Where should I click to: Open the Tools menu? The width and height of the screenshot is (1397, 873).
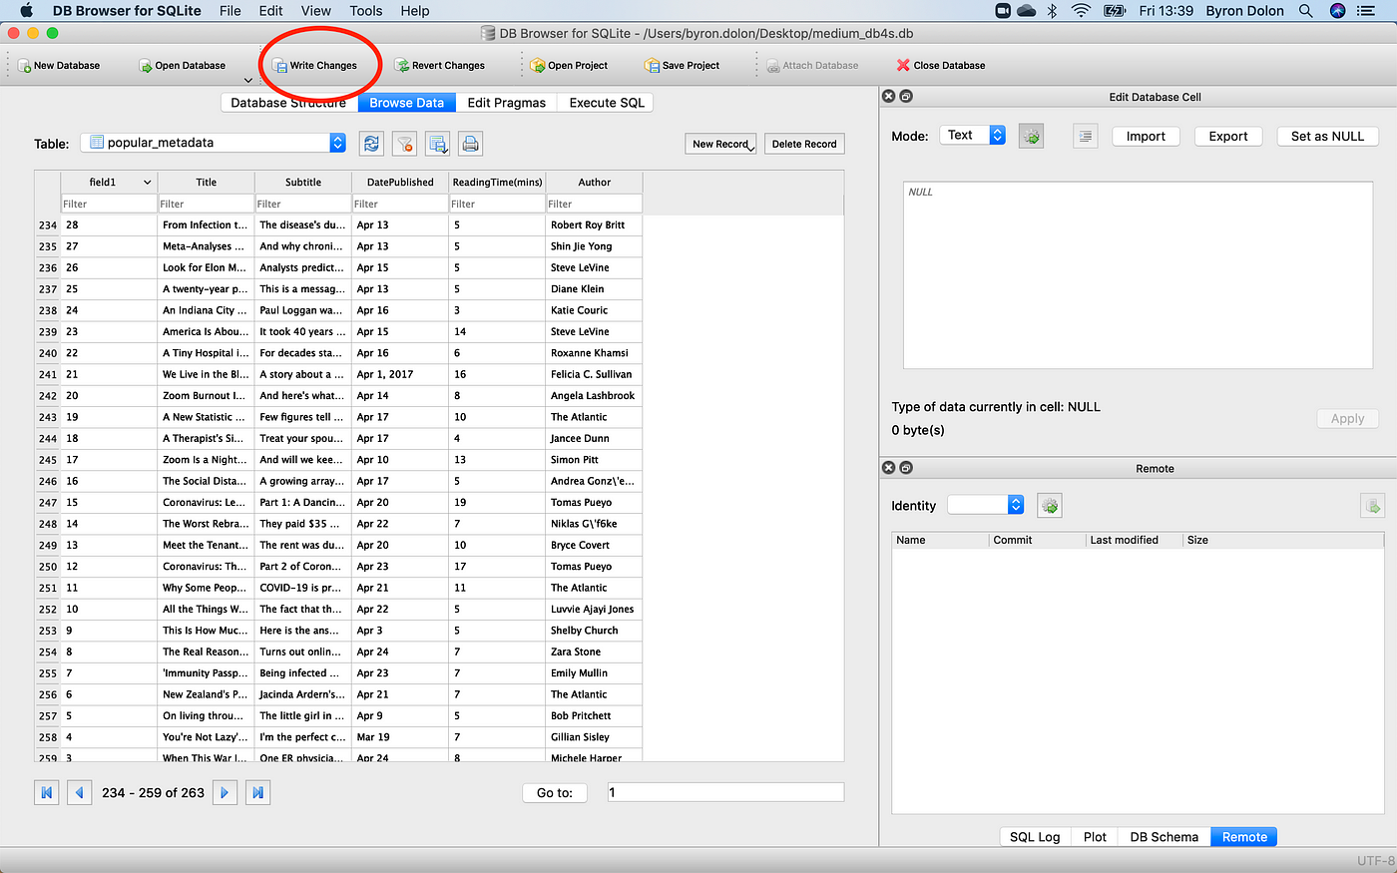point(366,11)
